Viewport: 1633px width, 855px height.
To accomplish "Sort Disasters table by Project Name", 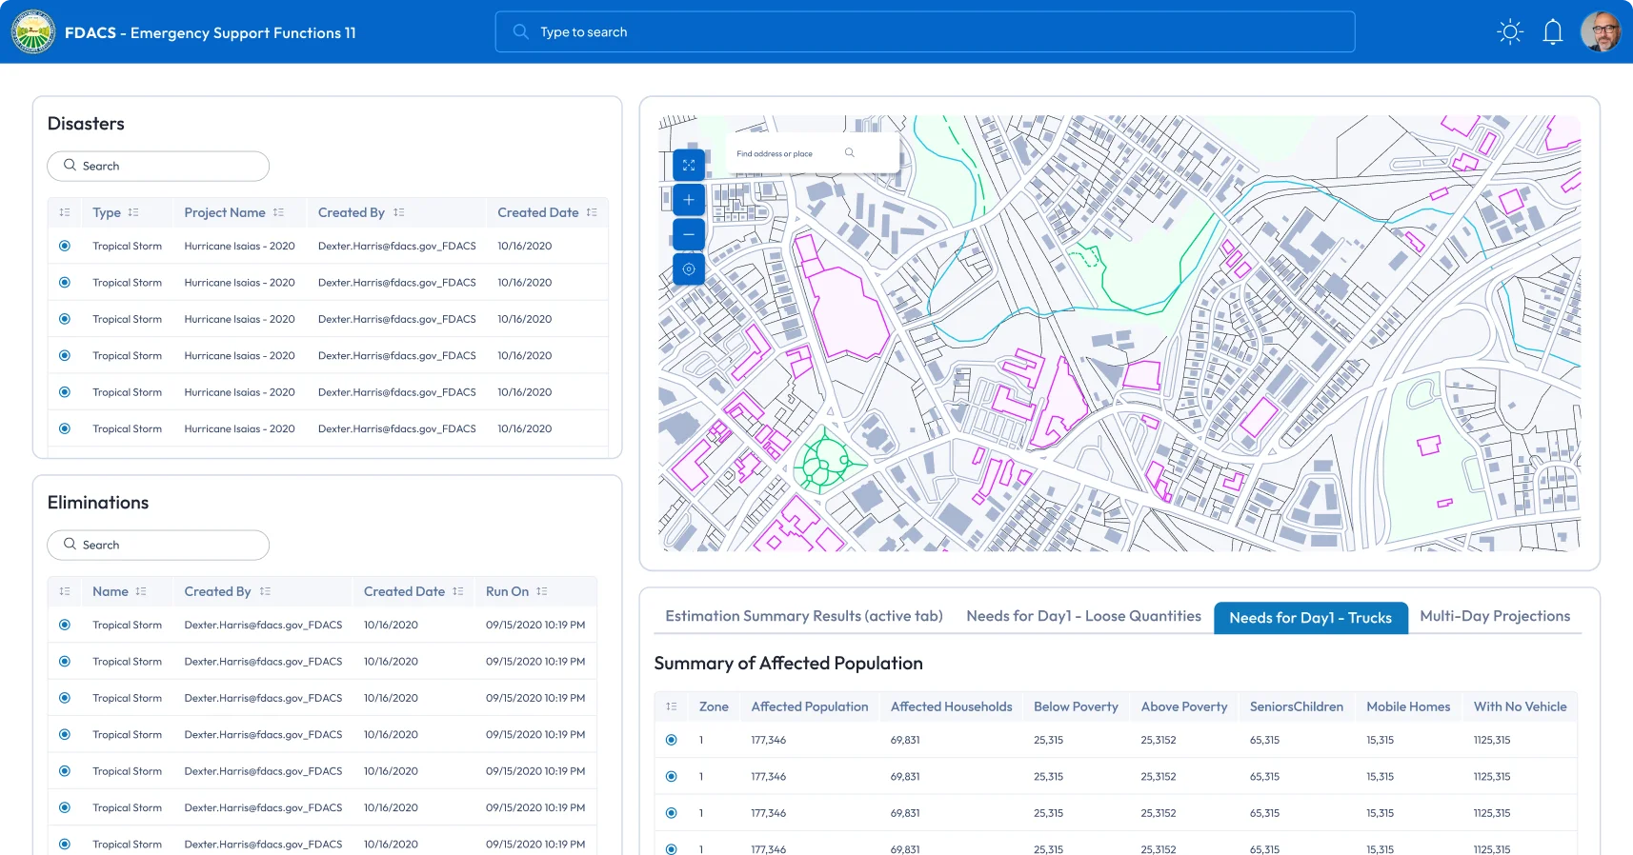I will pos(278,212).
